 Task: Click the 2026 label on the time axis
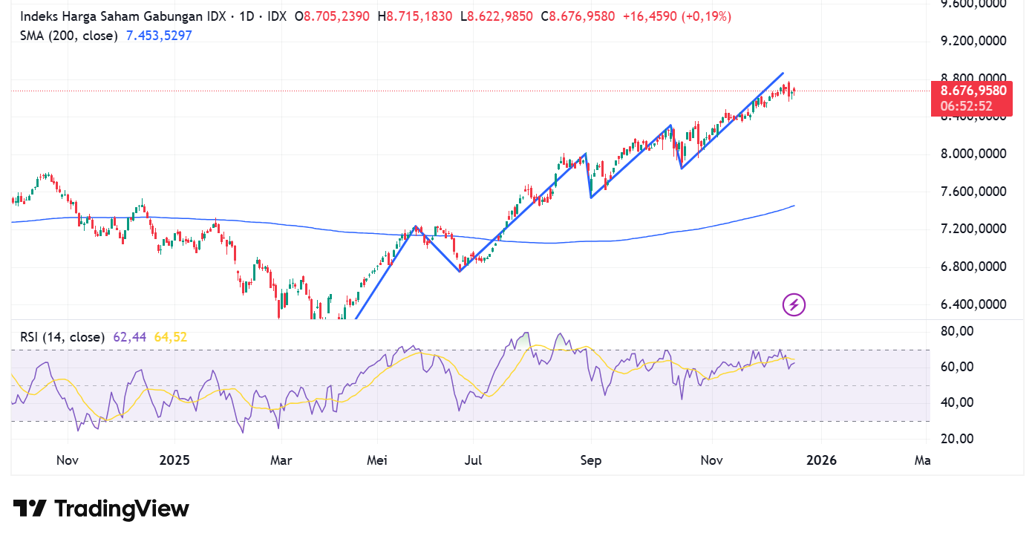821,460
